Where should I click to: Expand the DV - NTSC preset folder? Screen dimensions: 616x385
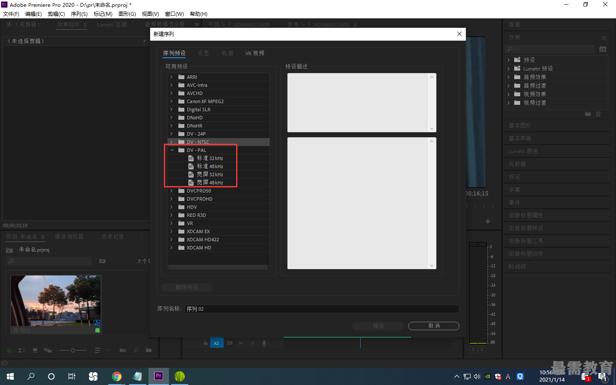[x=172, y=142]
